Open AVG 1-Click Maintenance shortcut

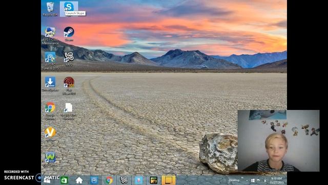(50, 35)
